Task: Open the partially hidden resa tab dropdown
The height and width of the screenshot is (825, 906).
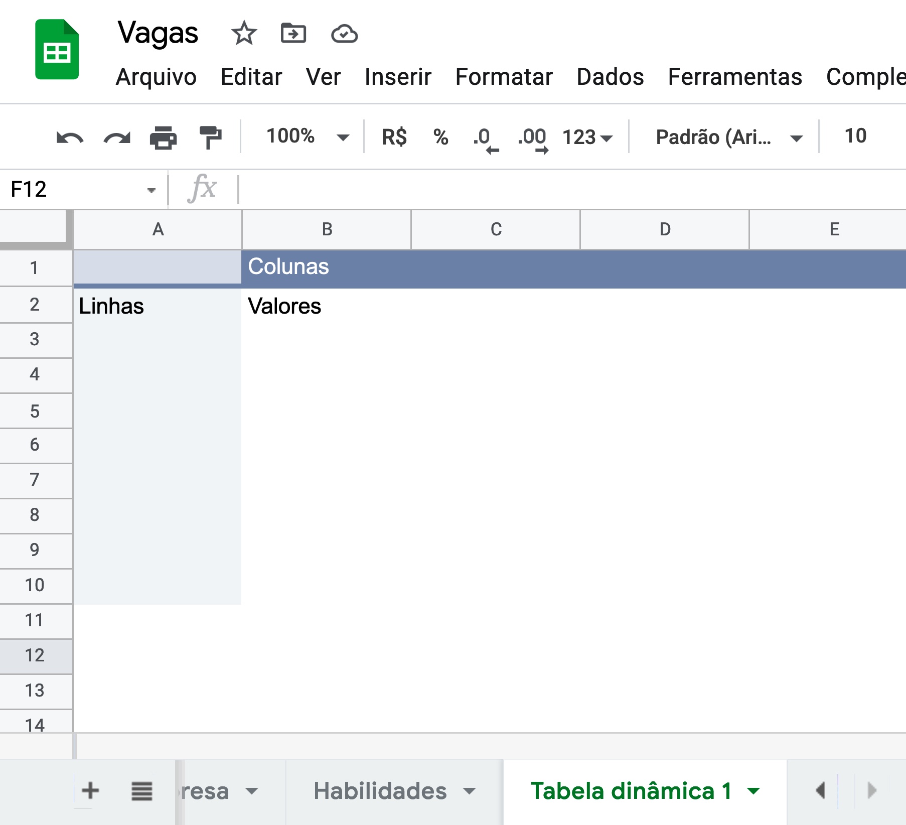Action: point(252,792)
